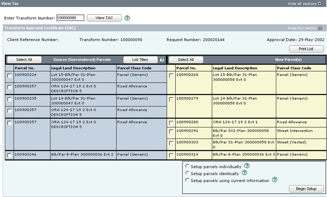
Task: Check the new parcel 100900280 checkbox
Action: [x=171, y=123]
